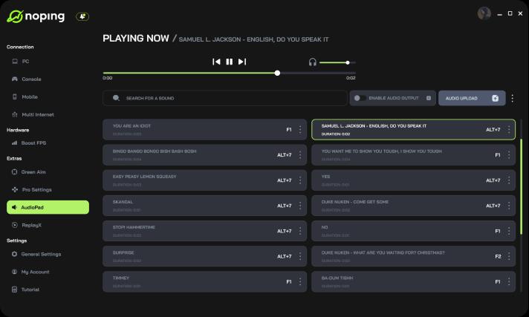Click the Mobile phone icon
This screenshot has height=317, width=529.
click(x=15, y=97)
